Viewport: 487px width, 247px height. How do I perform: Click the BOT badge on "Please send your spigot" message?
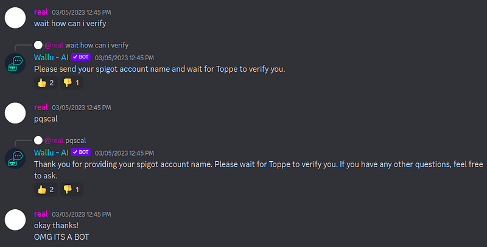81,57
